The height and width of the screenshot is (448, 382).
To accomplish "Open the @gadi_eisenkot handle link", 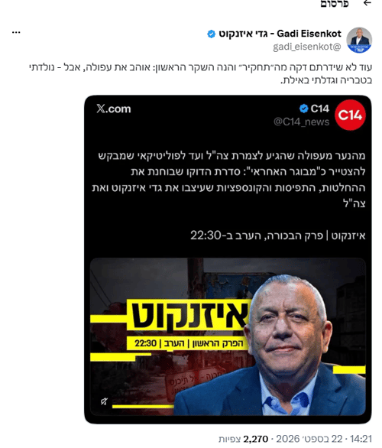I will 307,47.
